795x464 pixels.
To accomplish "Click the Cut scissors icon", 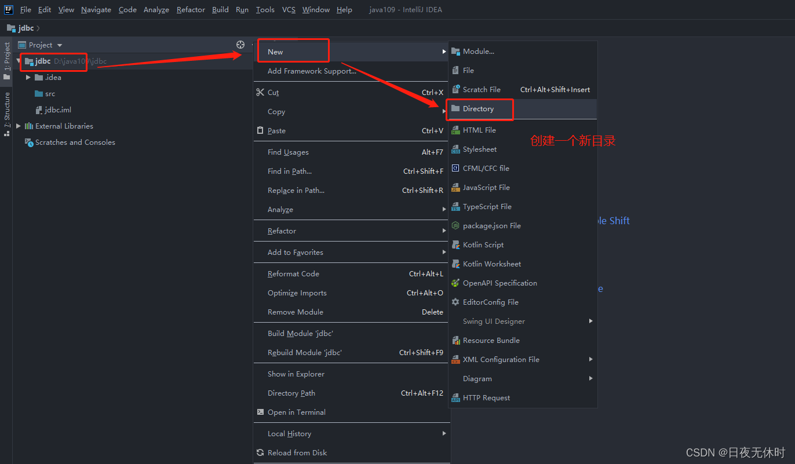I will [260, 92].
